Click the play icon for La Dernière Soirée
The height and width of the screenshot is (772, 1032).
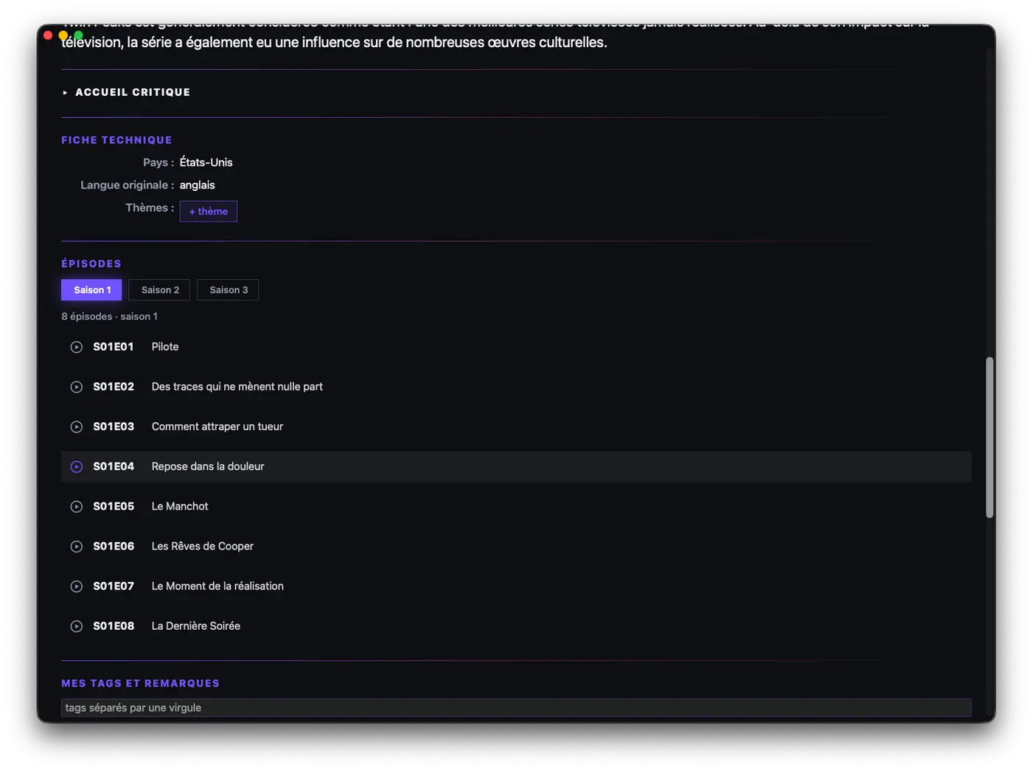(77, 626)
